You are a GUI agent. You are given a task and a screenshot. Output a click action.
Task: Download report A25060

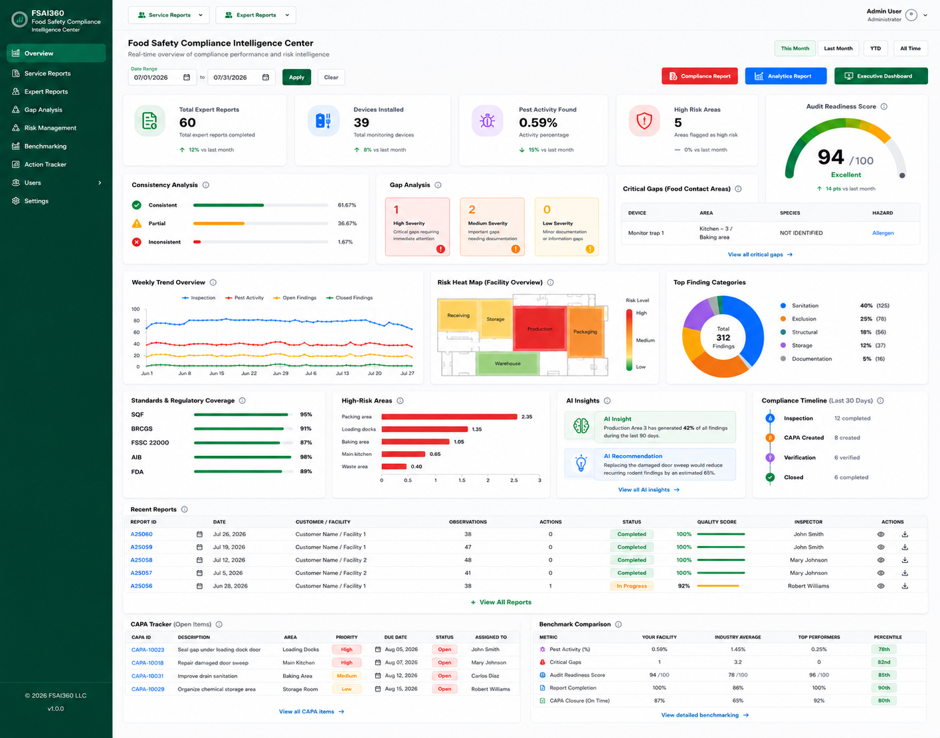(905, 534)
